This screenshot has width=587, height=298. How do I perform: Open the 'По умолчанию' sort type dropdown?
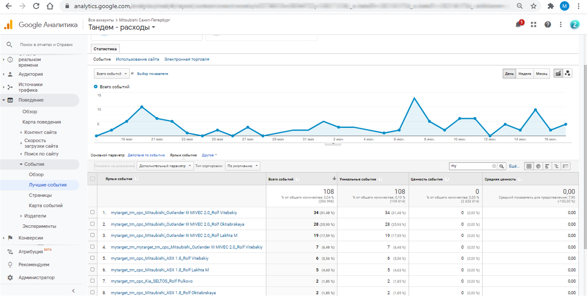coord(242,166)
